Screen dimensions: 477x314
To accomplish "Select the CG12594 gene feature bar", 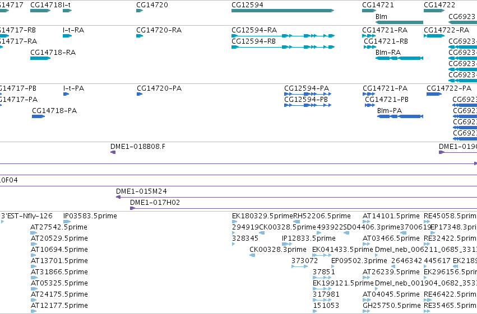I will tap(283, 11).
